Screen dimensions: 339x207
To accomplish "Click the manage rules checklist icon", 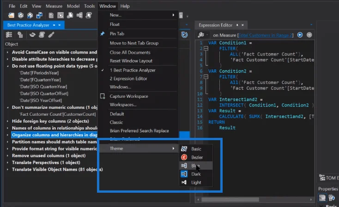I will click(9, 35).
